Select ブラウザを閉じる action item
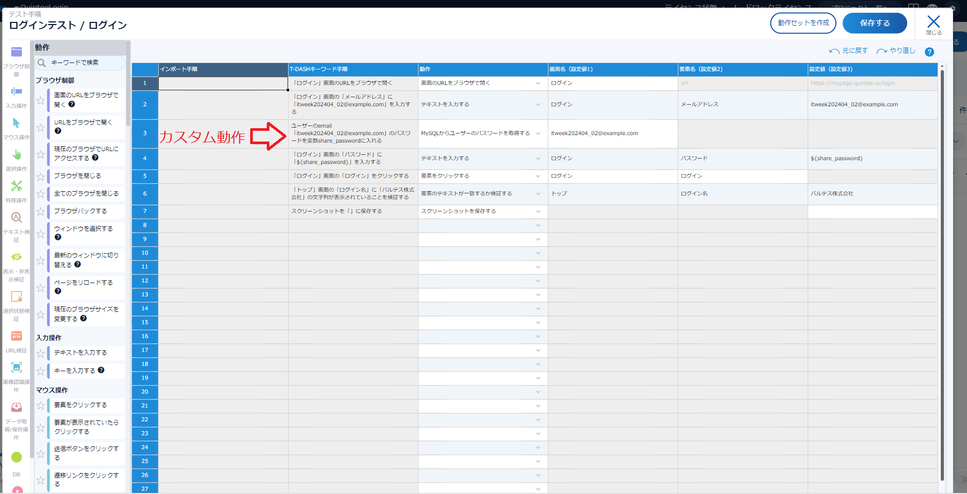Viewport: 967px width, 494px height. [x=86, y=176]
